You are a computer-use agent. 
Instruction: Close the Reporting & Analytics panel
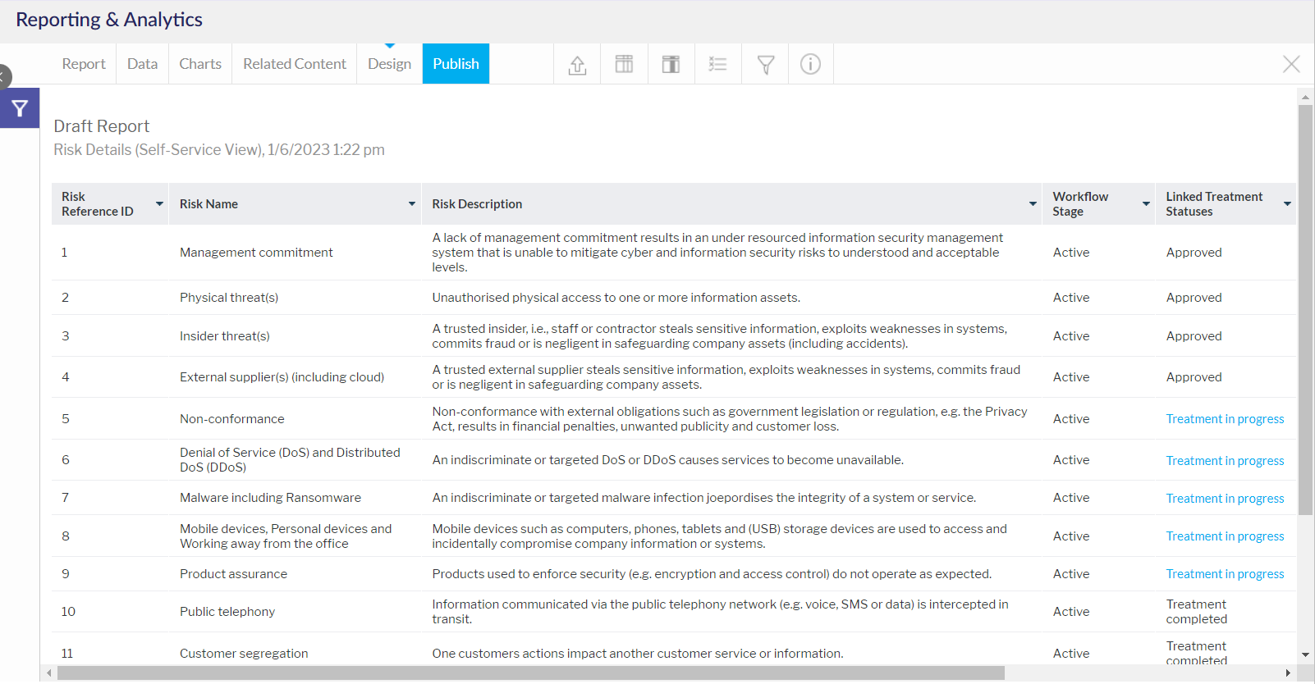click(1290, 64)
